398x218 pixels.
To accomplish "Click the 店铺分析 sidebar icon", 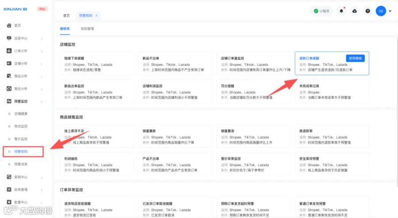I will (9, 63).
